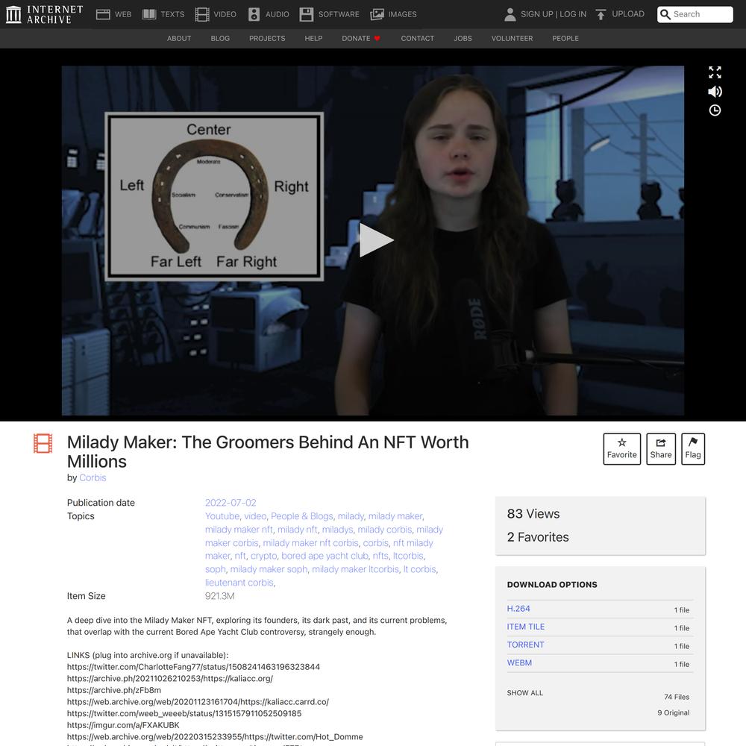Click the 9 Original count
The height and width of the screenshot is (746, 746).
pyautogui.click(x=673, y=712)
